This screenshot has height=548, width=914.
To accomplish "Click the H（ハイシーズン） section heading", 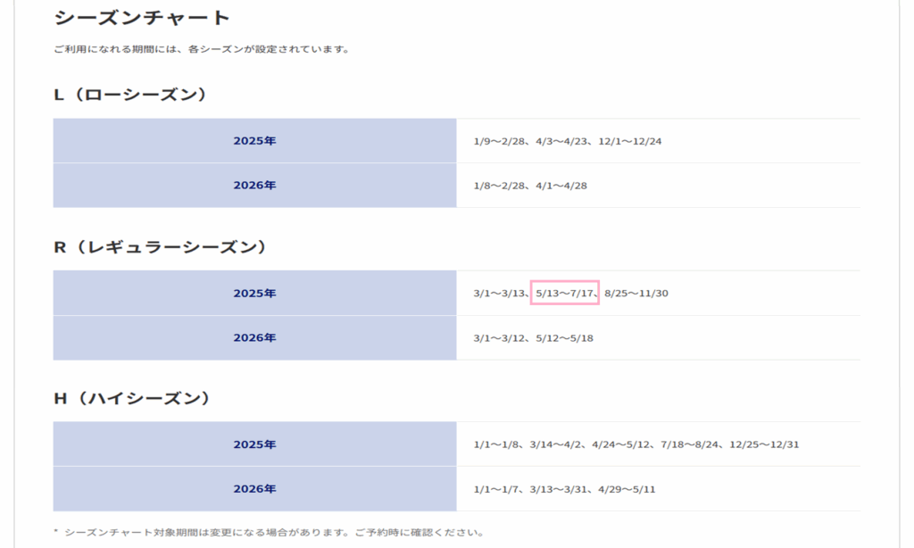I will [132, 399].
